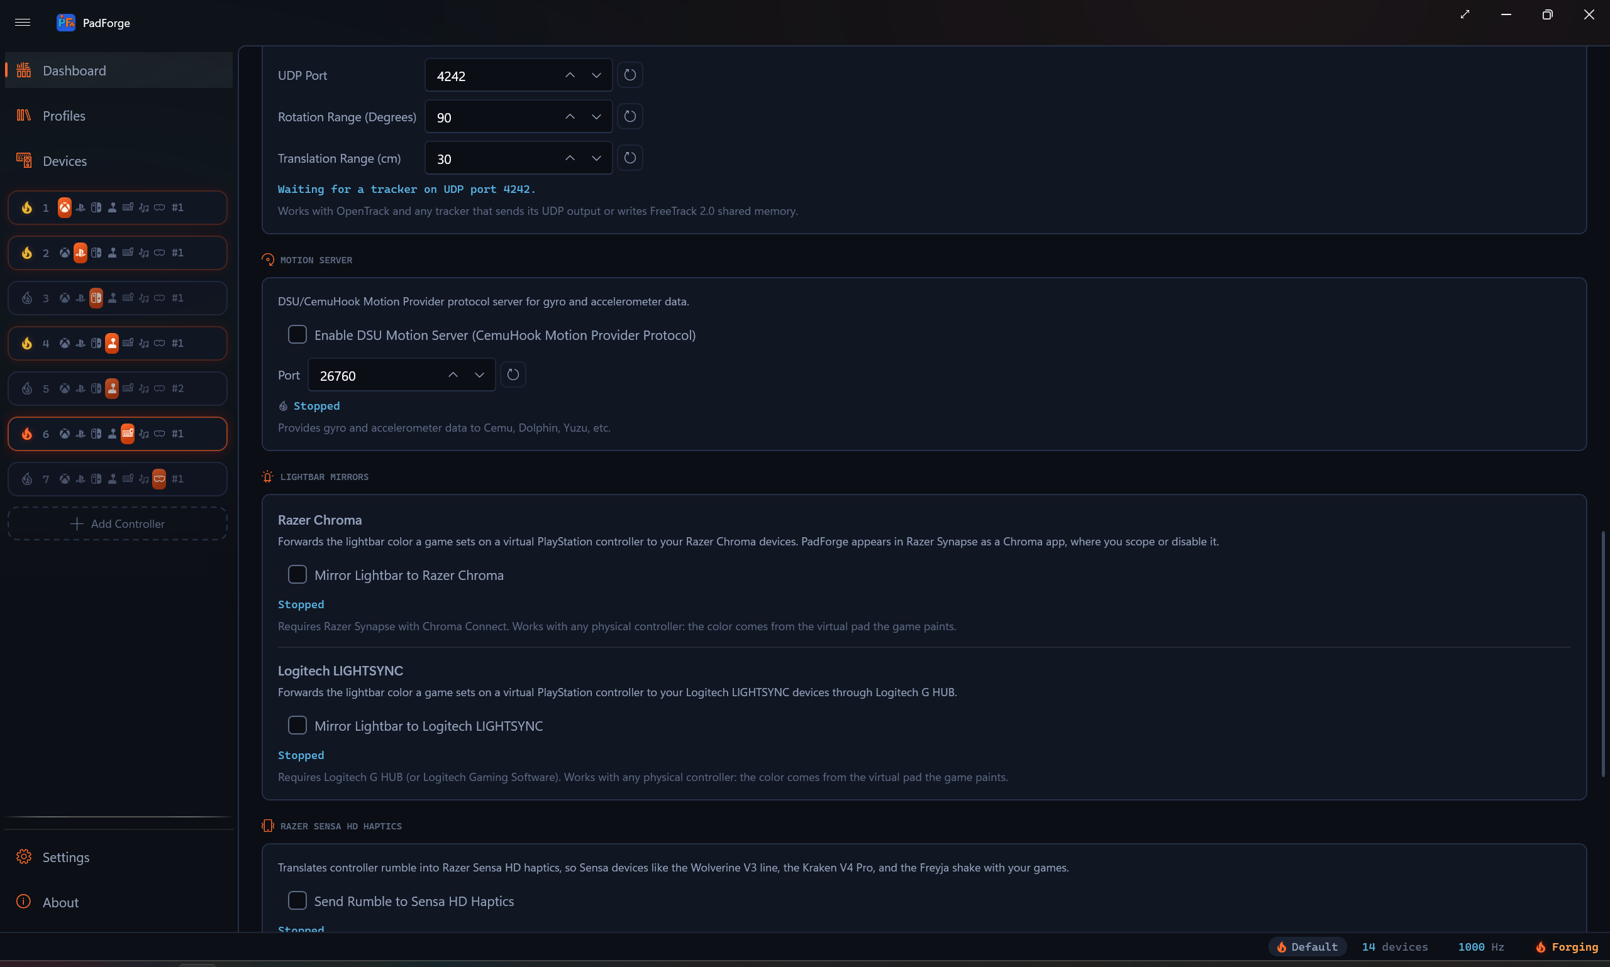Check Mirror Lightbar to Razer Chroma
Viewport: 1610px width, 967px height.
pyautogui.click(x=297, y=575)
